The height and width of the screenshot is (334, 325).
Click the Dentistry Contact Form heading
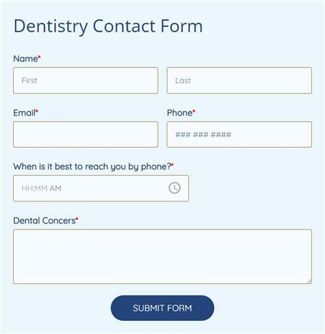coord(108,26)
